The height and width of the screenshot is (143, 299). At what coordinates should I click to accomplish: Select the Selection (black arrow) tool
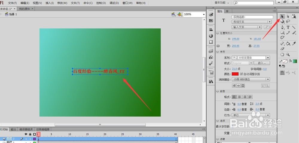coord(282,16)
